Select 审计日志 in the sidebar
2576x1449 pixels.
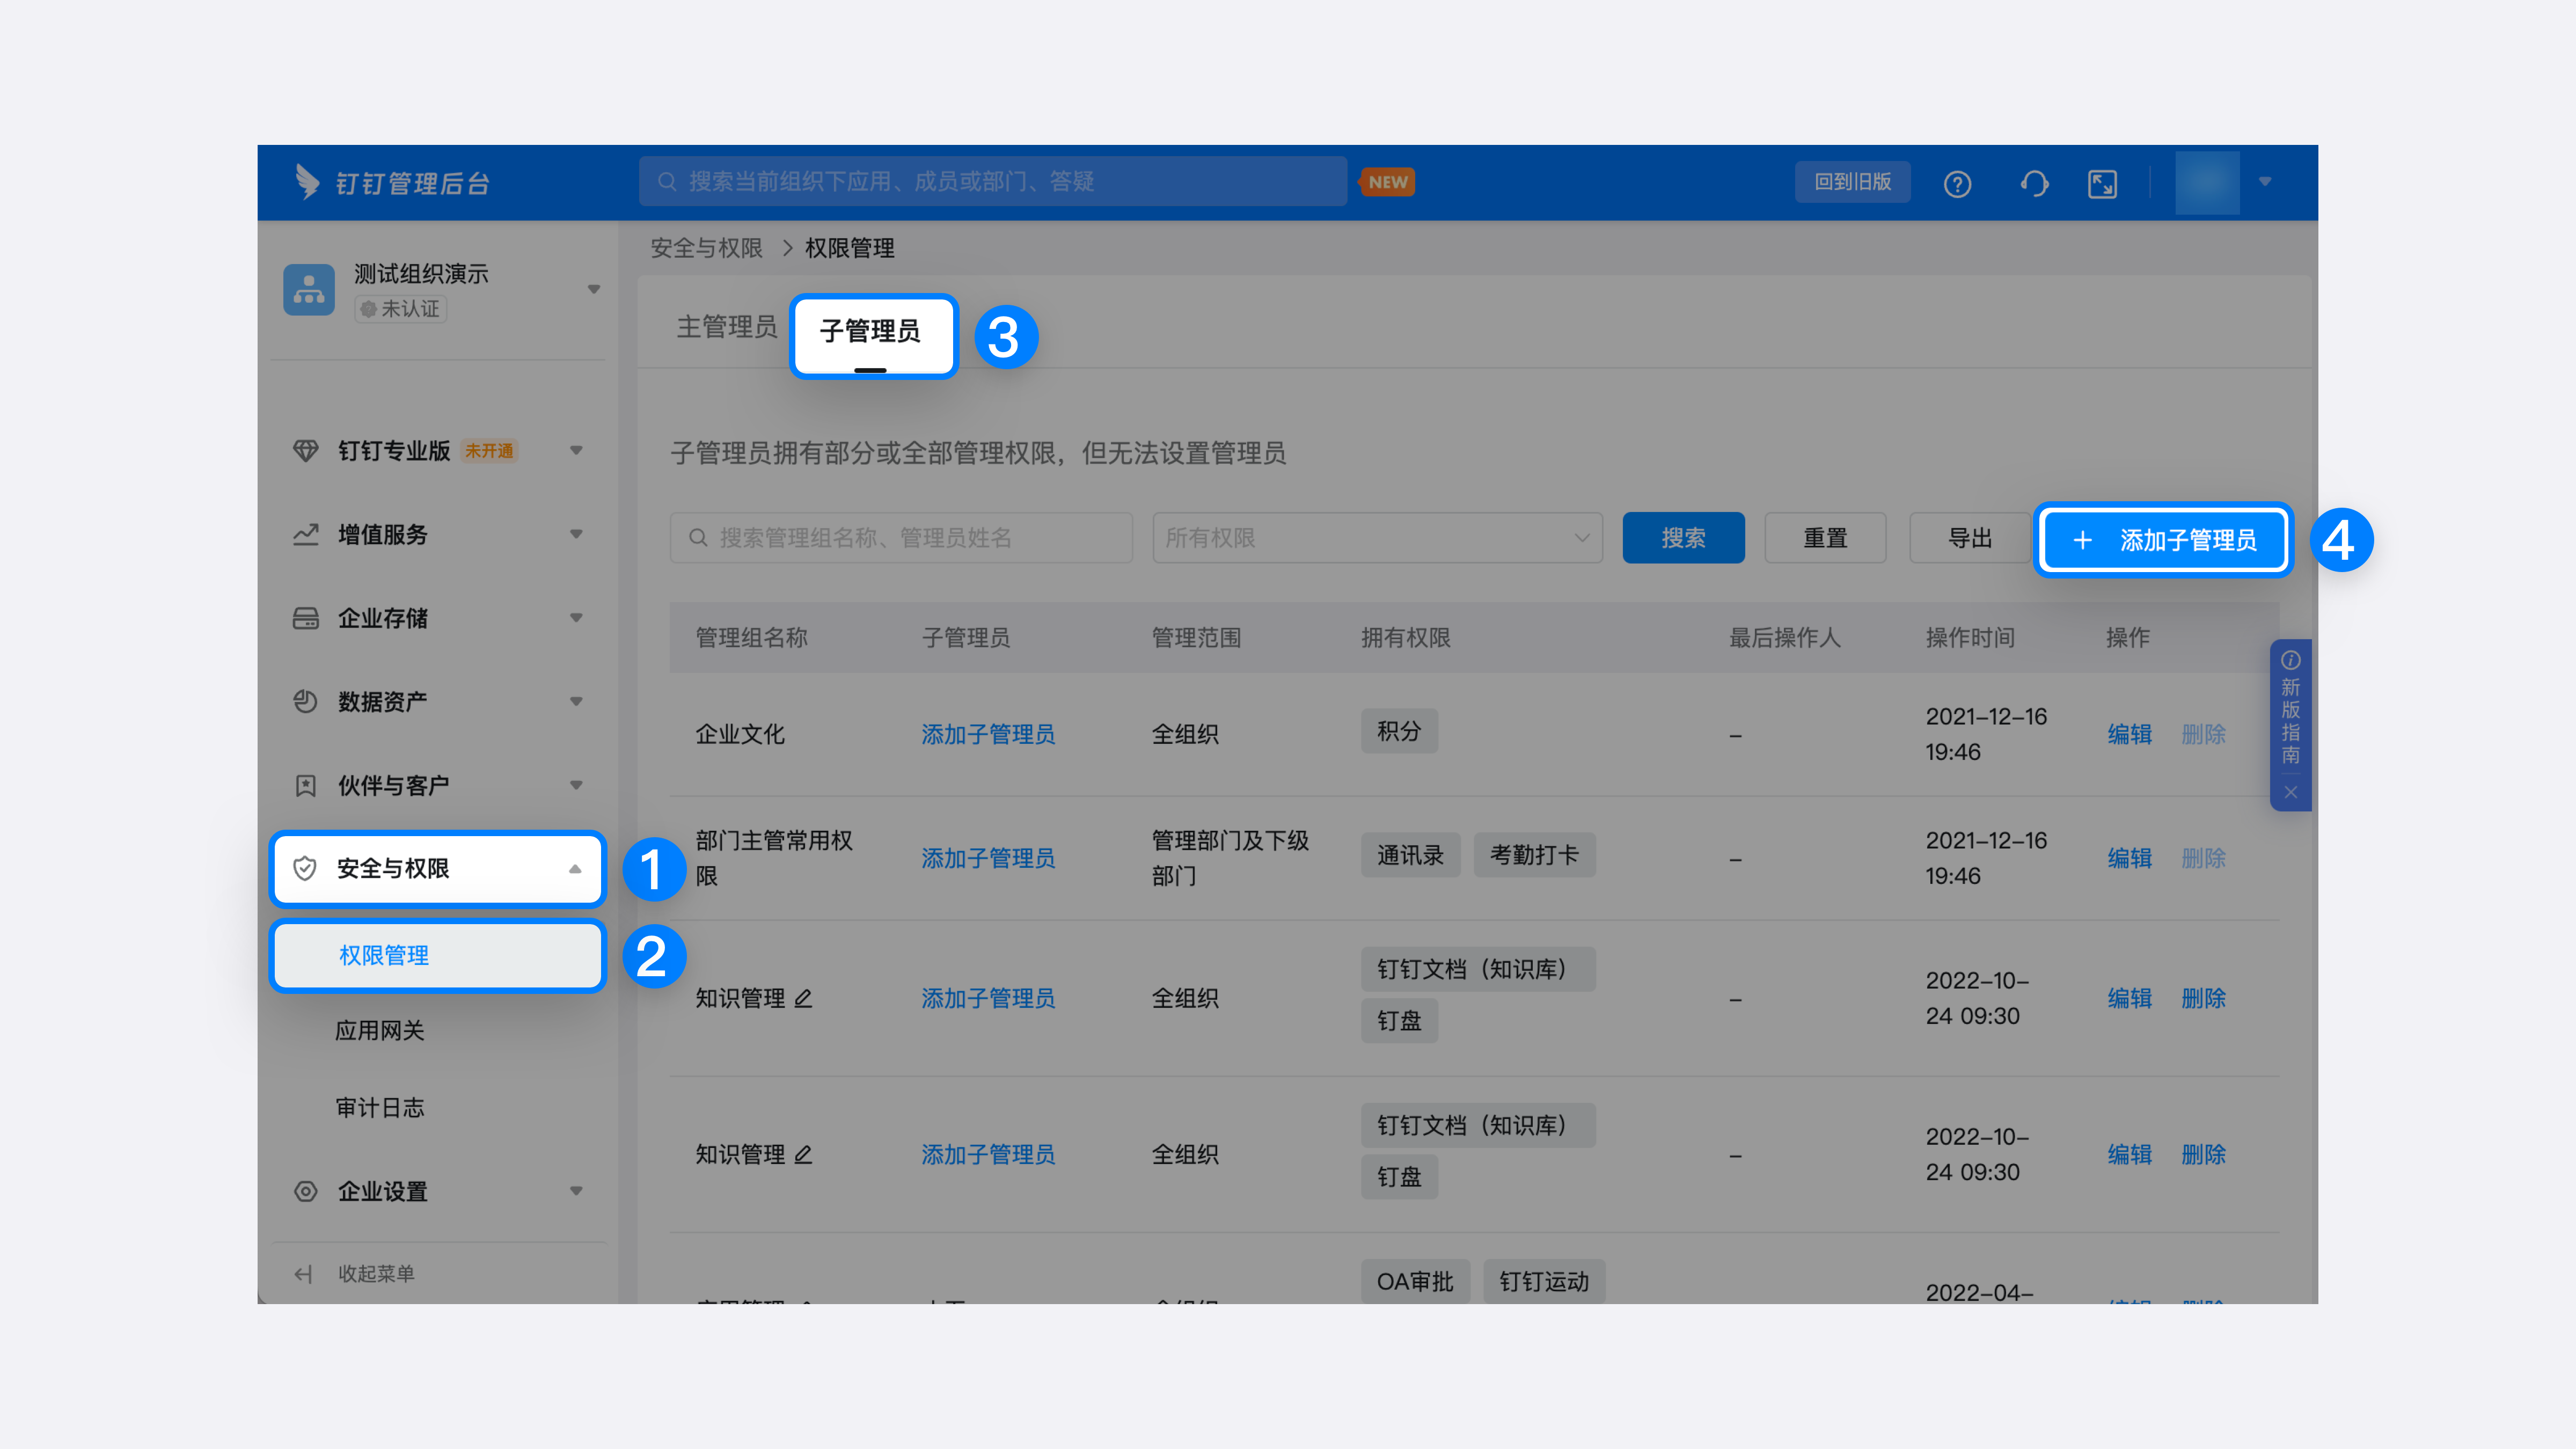380,1107
